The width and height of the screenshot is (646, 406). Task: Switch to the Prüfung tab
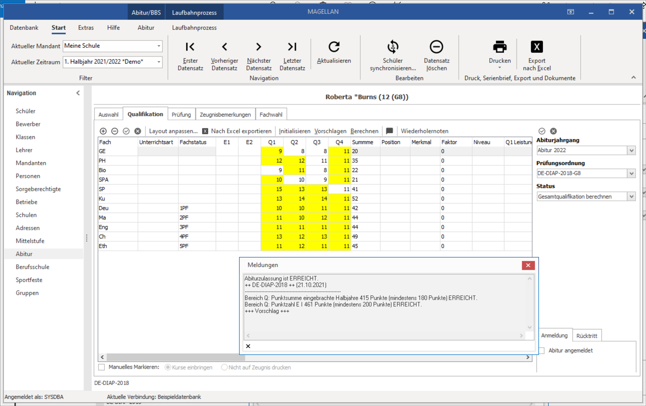click(181, 114)
